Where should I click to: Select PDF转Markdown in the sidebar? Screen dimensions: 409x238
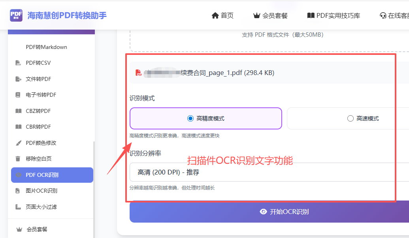tap(46, 47)
